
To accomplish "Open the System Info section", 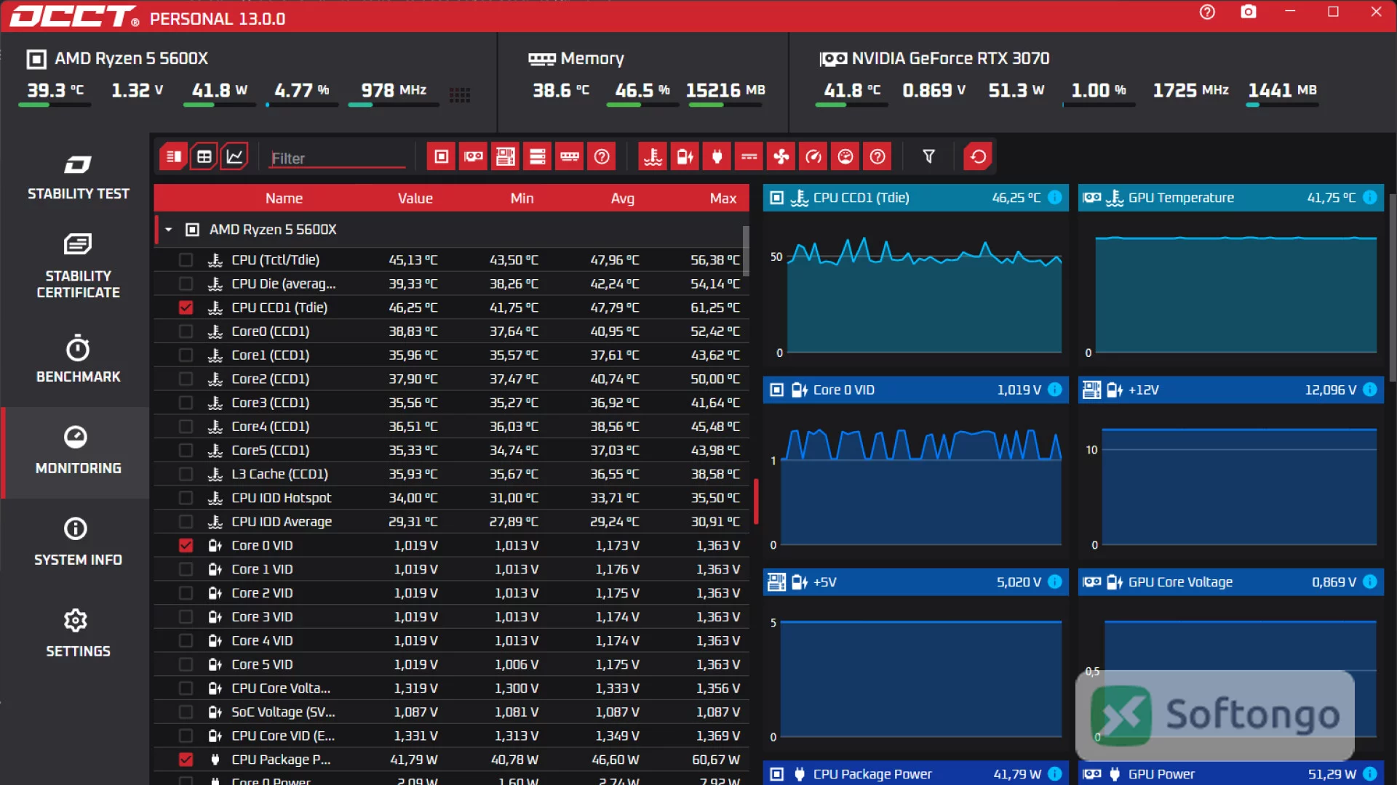I will pos(78,542).
